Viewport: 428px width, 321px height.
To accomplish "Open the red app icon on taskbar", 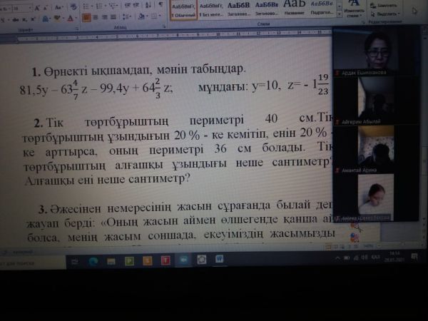I will coord(165,261).
